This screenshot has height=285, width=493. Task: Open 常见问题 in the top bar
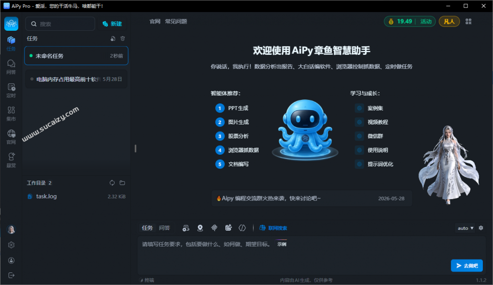(x=176, y=21)
